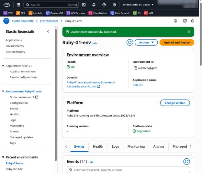Open Info link next to Events heading
Viewport: 202px width, 173px height.
point(91,162)
